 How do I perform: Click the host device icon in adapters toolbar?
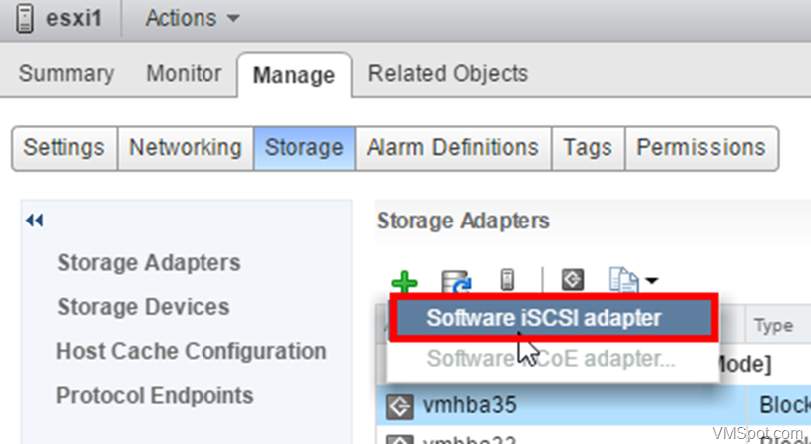pos(508,280)
